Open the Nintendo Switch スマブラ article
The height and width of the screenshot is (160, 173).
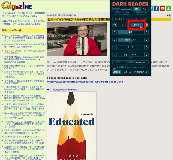[24, 115]
